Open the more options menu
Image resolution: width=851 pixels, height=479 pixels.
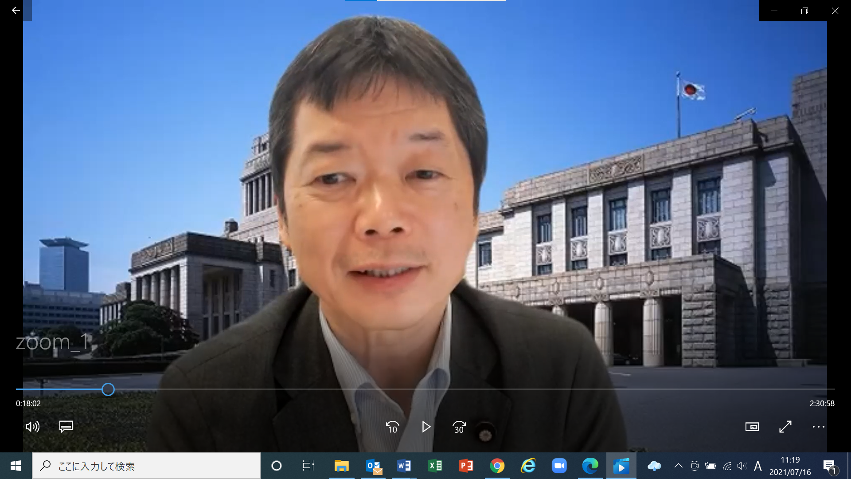coord(818,427)
